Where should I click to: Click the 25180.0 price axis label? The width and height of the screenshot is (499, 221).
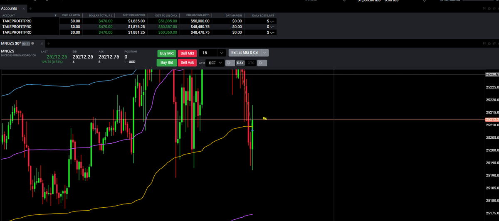492,200
